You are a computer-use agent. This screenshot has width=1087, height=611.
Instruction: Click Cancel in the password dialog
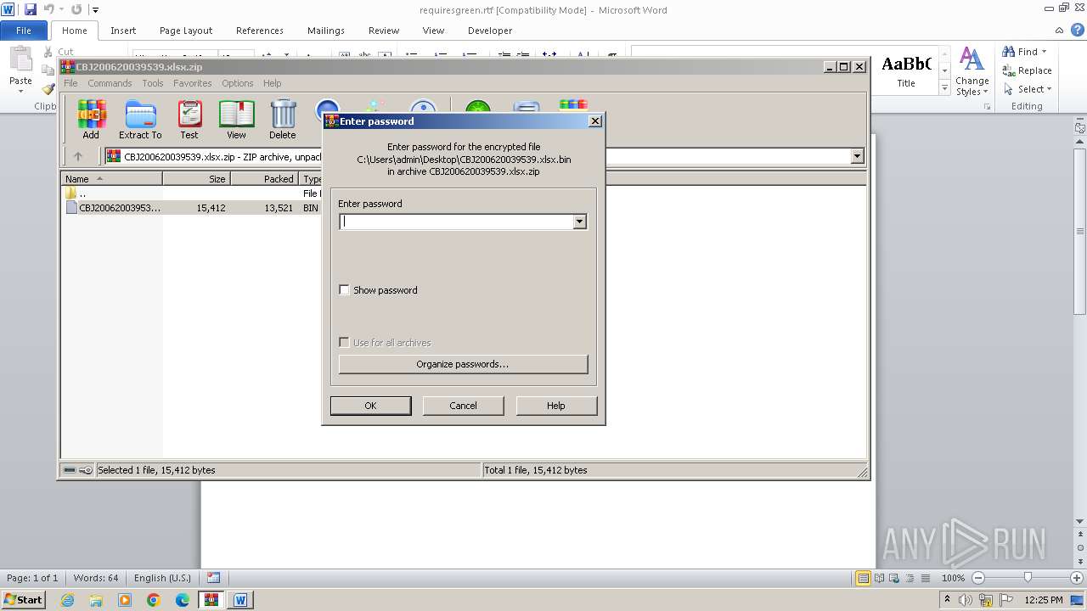coord(463,406)
